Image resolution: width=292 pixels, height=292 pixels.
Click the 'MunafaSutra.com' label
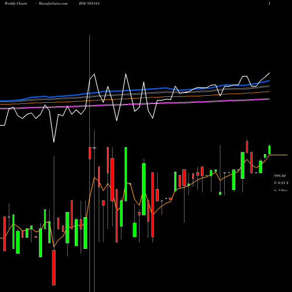(53, 4)
